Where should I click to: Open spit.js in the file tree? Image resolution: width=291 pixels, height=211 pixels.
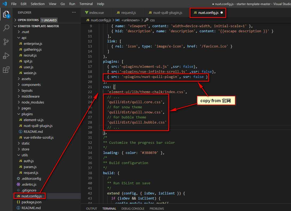pyautogui.click(x=28, y=61)
